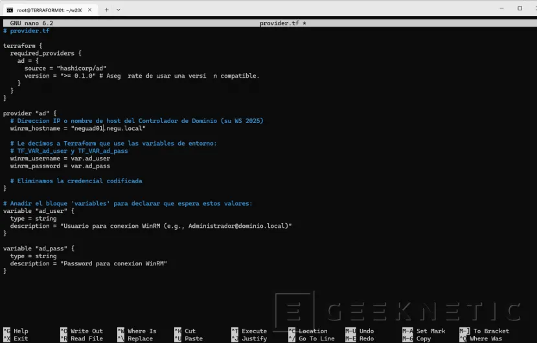Click the 'ad = {' line

pyautogui.click(x=28, y=61)
